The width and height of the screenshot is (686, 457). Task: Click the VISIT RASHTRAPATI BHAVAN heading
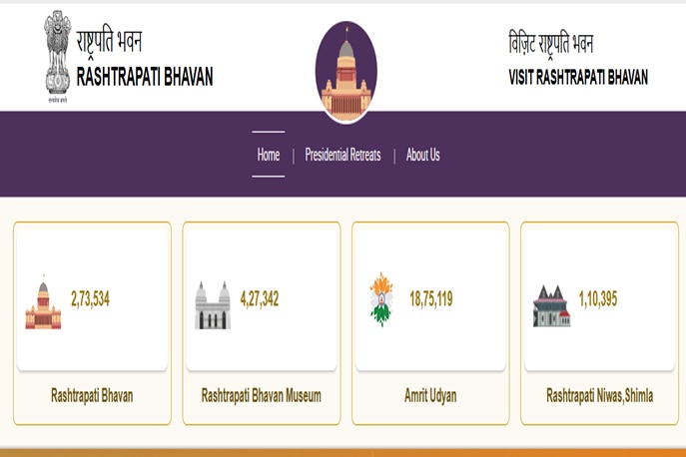[578, 78]
